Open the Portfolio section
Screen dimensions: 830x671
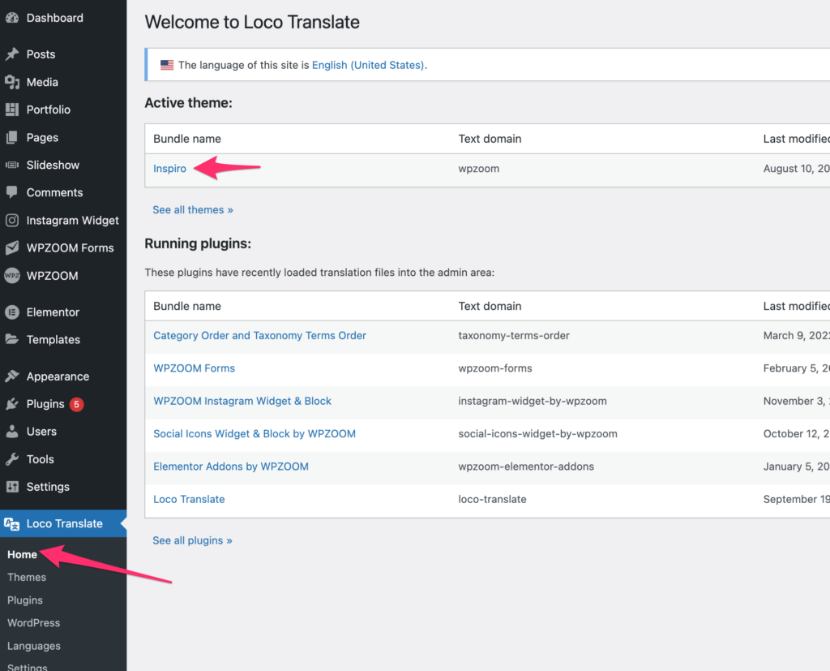pos(48,110)
